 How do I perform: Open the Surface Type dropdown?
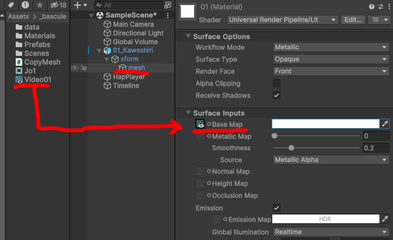pyautogui.click(x=331, y=59)
